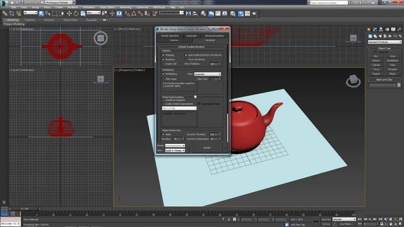Open the primitives category dropdown

click(384, 42)
